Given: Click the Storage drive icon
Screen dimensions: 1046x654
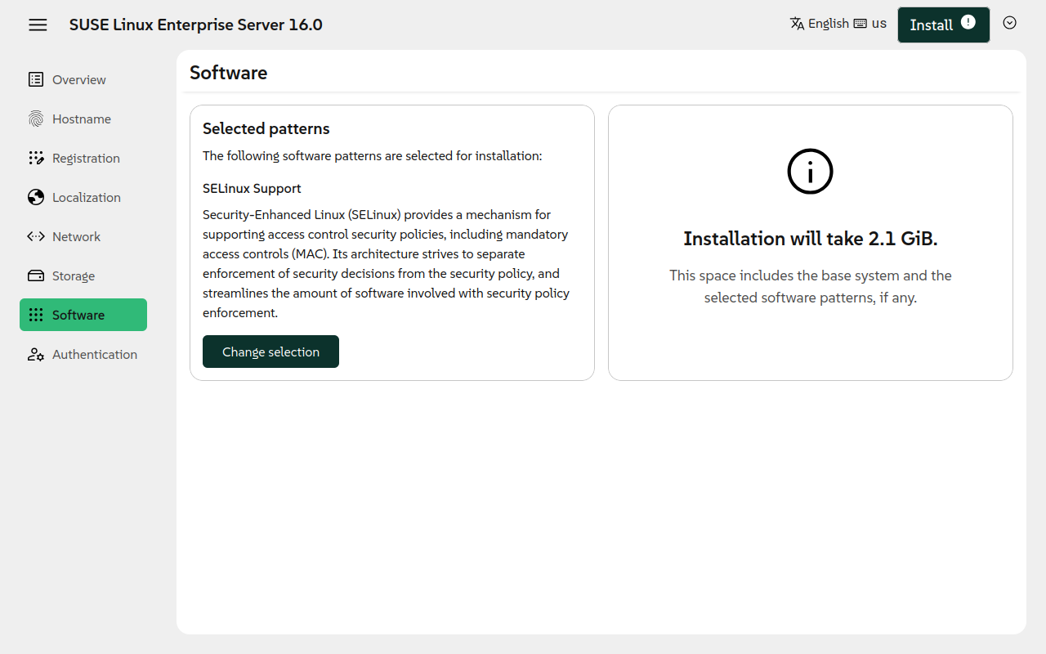Looking at the screenshot, I should (x=36, y=276).
